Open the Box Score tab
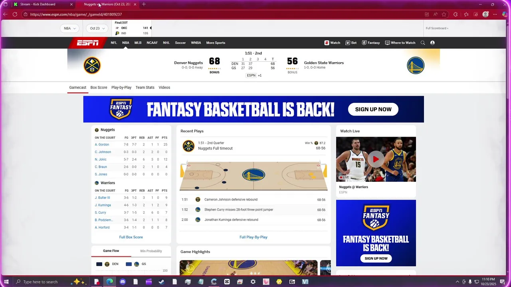 coord(99,87)
